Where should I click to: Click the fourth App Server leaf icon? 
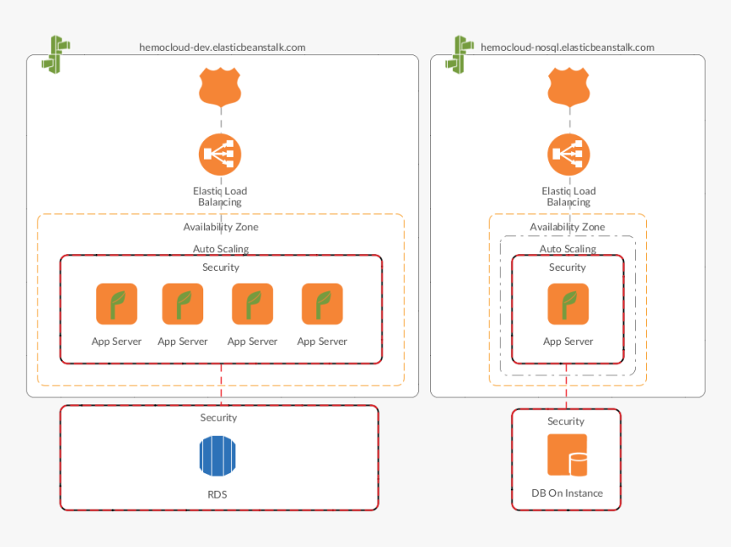321,303
